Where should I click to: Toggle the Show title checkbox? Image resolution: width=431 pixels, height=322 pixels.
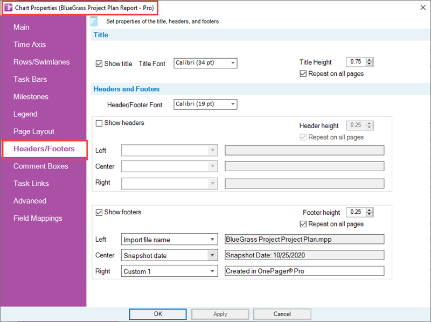tap(99, 64)
